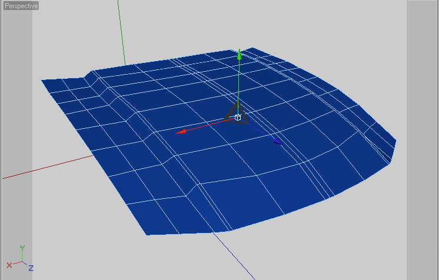This screenshot has height=280, width=439.
Task: Click the Perspective viewport label
Action: tap(21, 6)
